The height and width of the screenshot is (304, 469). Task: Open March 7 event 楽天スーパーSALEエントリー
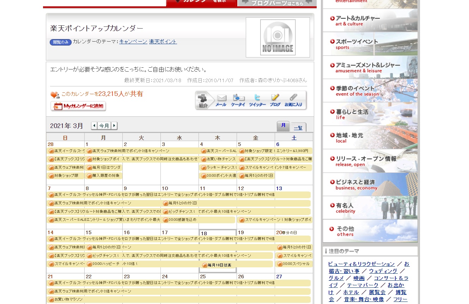point(104,220)
